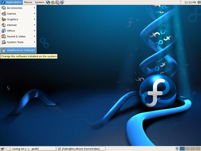
Task: Choose Add/Remove Software from the menu
Action: click(18, 50)
